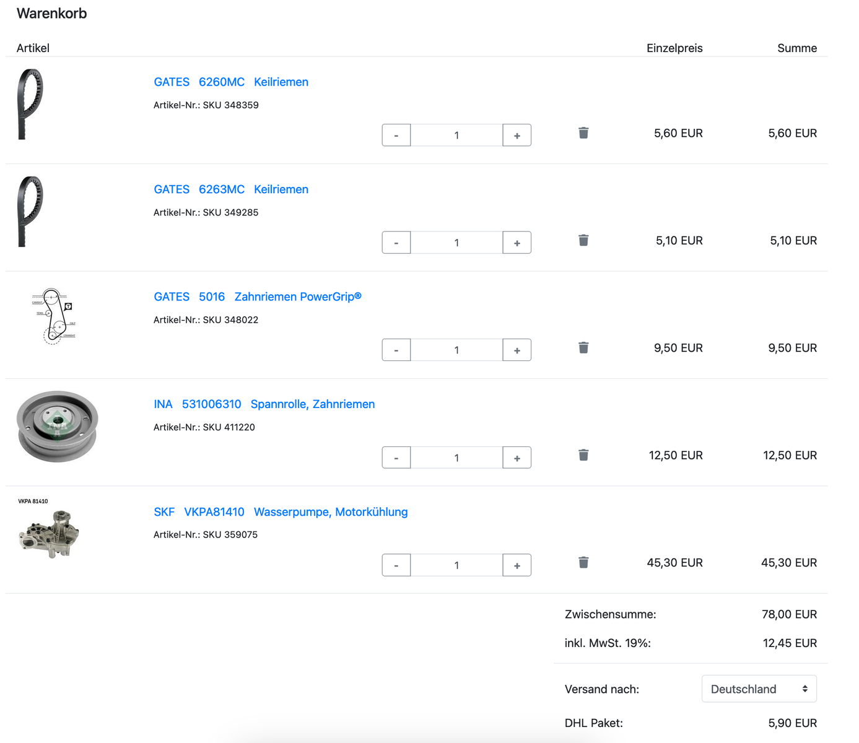Click the SKF water pump thumbnail
Image resolution: width=859 pixels, height=743 pixels.
coord(49,533)
